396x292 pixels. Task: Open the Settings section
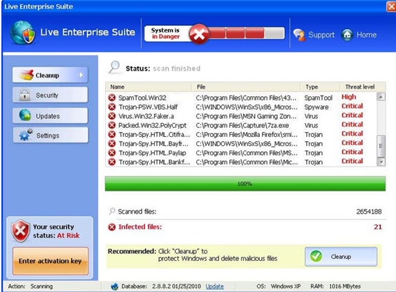point(50,135)
